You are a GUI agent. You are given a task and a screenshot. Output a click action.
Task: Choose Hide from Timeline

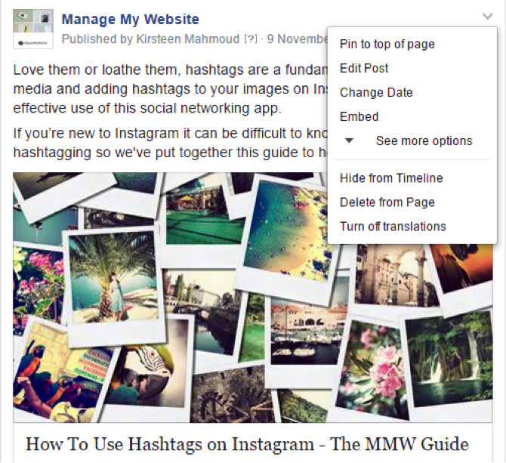391,178
